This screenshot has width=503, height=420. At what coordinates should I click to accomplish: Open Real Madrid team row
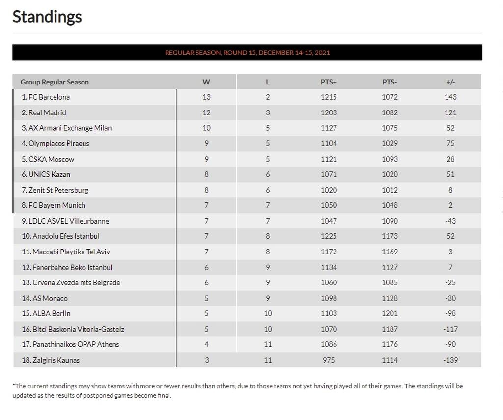point(47,112)
